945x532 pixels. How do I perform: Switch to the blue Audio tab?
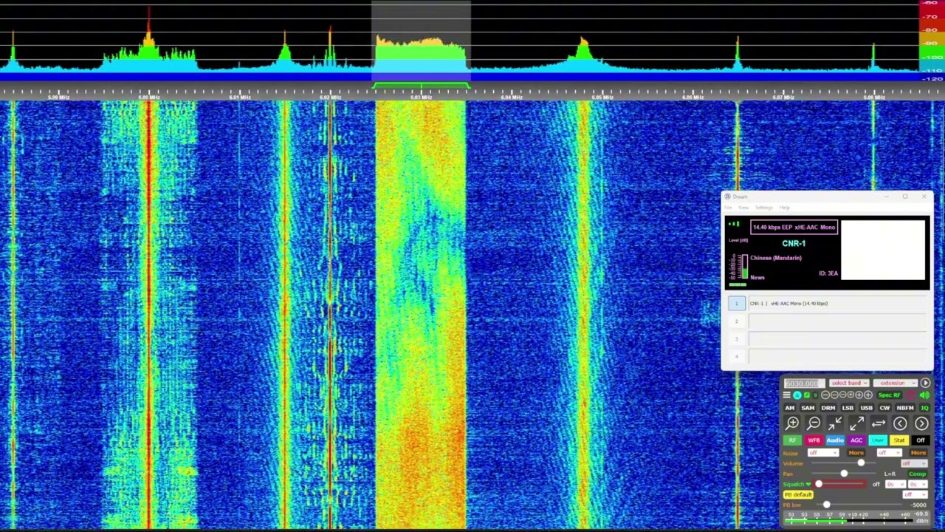point(835,440)
